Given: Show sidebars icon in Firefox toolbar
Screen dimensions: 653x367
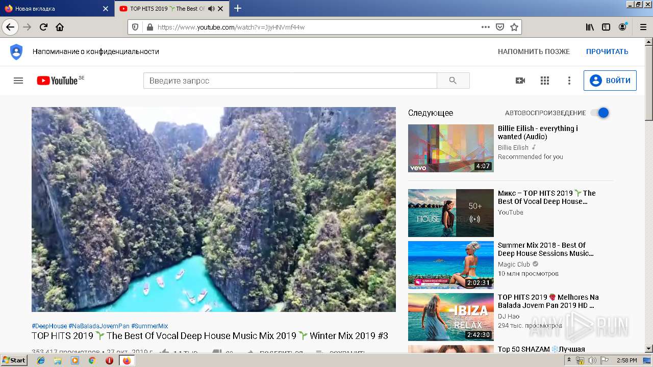Looking at the screenshot, I should point(606,27).
